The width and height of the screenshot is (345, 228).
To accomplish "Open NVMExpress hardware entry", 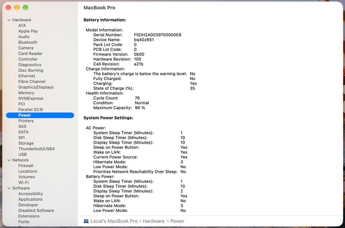I will [31, 98].
